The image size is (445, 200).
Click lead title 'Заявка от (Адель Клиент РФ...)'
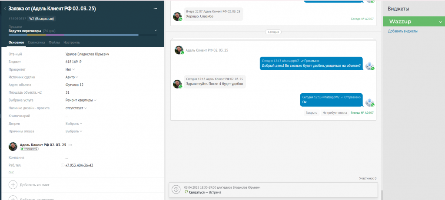tap(52, 9)
